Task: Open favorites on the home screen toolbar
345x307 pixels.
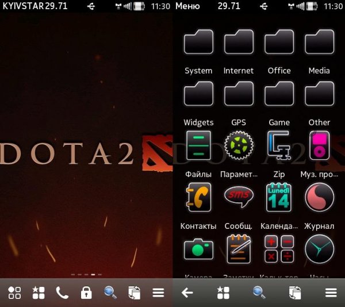Action: coord(39,293)
